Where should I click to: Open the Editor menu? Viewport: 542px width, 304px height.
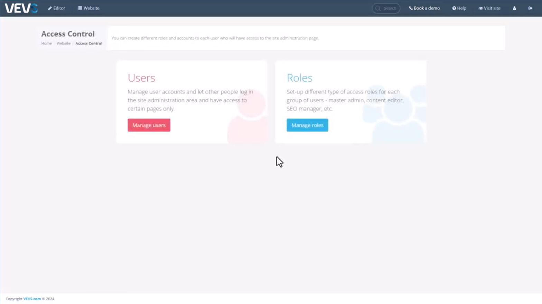pos(56,8)
